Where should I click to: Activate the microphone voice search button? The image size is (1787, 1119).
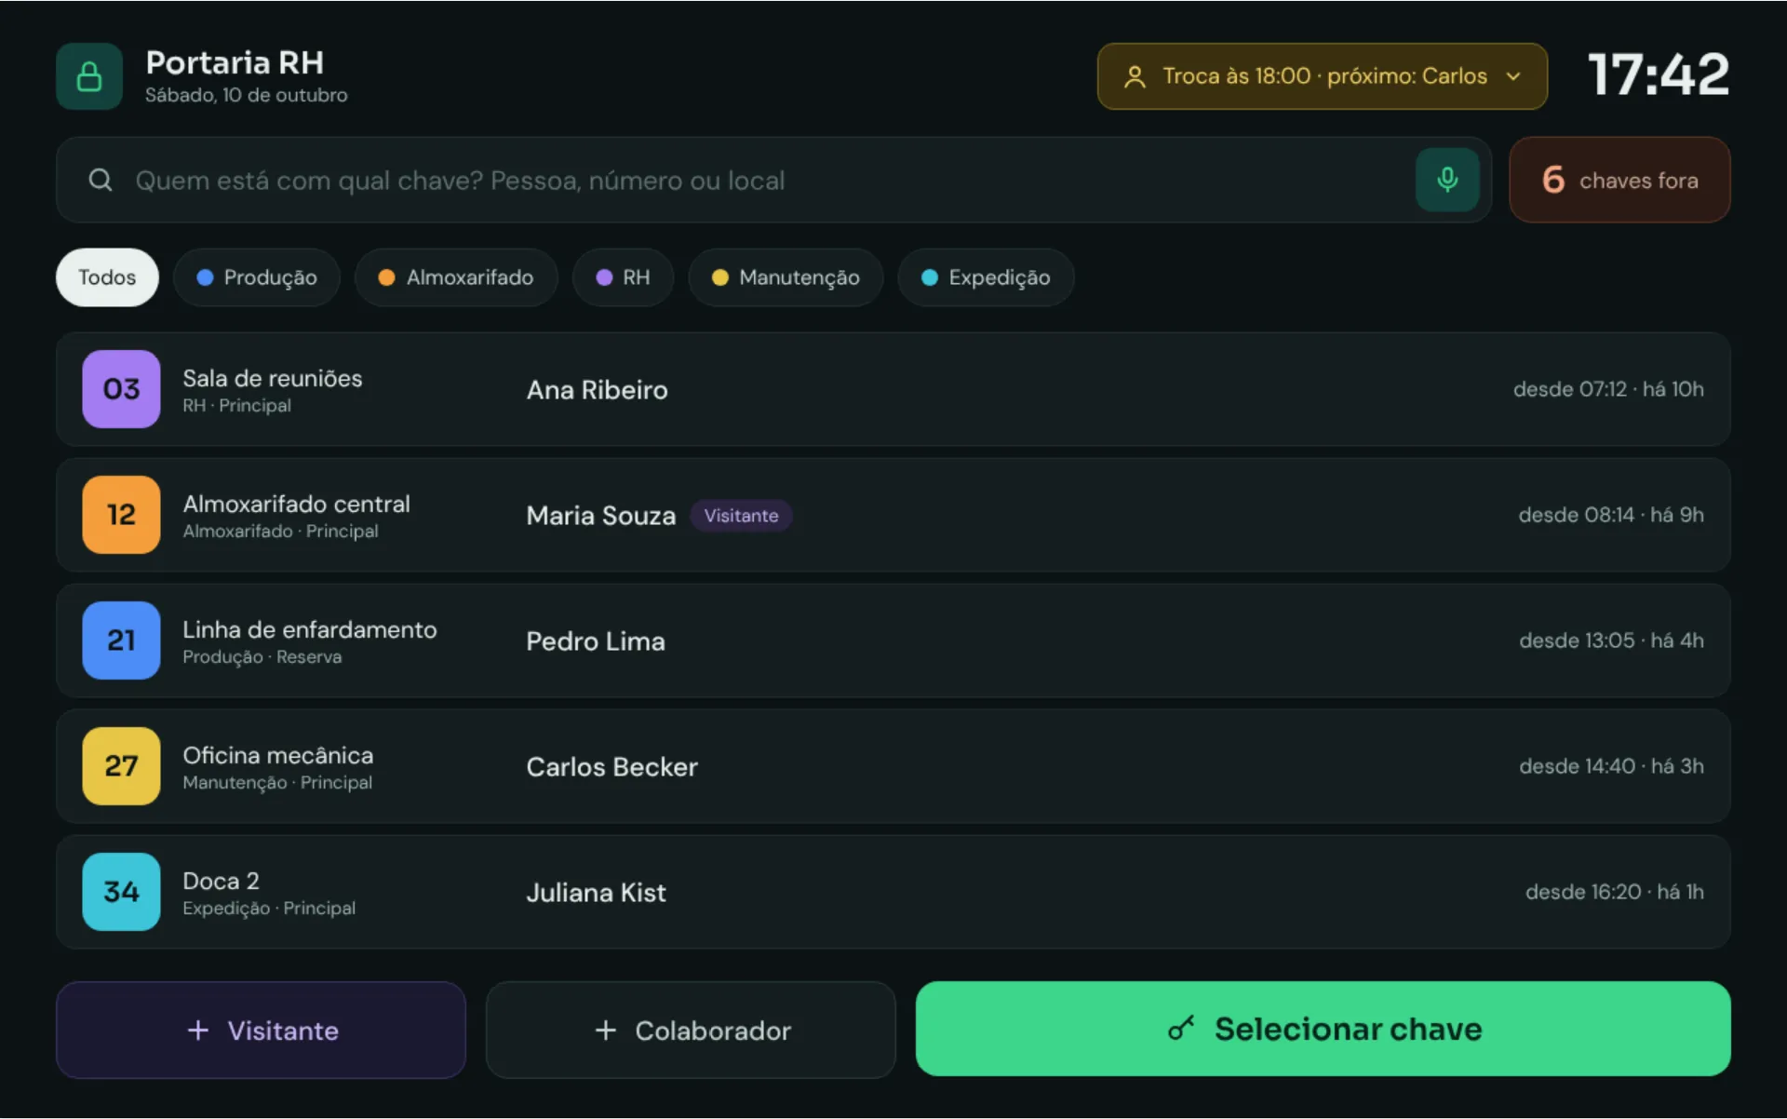point(1447,180)
